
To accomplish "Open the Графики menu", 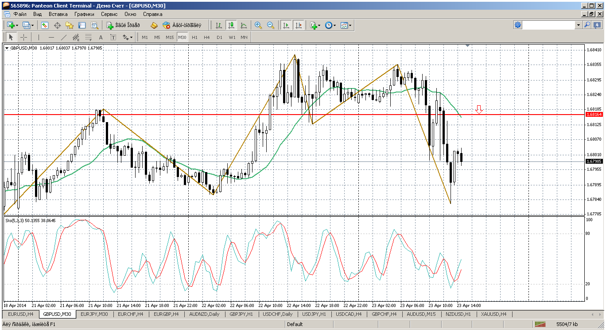I will click(x=84, y=14).
